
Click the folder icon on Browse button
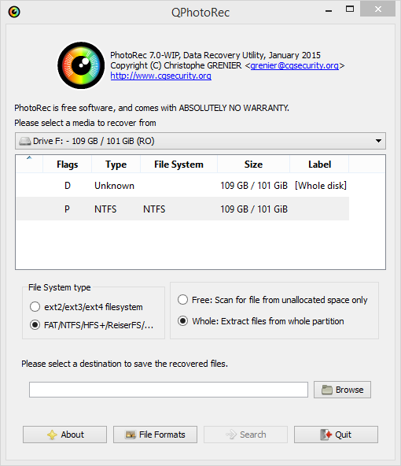point(327,390)
